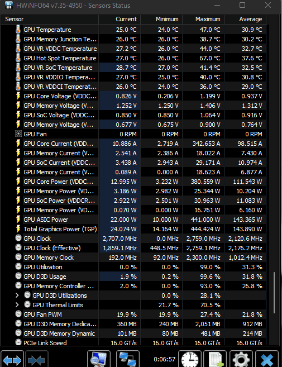This screenshot has height=367, width=282.
Task: Close sensors with blue X icon
Action: 267,359
